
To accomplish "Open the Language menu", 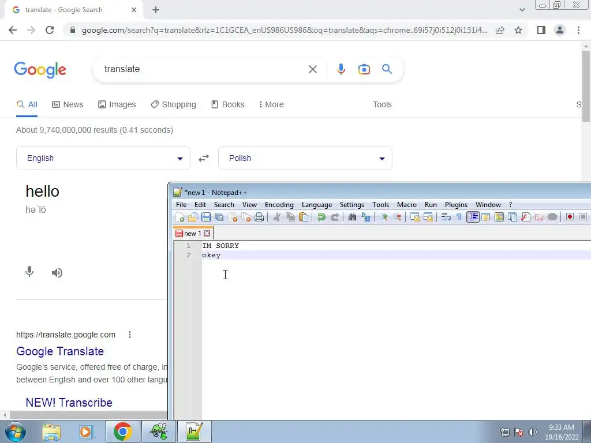I will [x=317, y=205].
